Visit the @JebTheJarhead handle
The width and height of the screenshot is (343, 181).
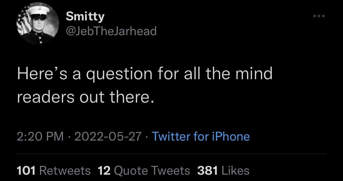point(111,31)
